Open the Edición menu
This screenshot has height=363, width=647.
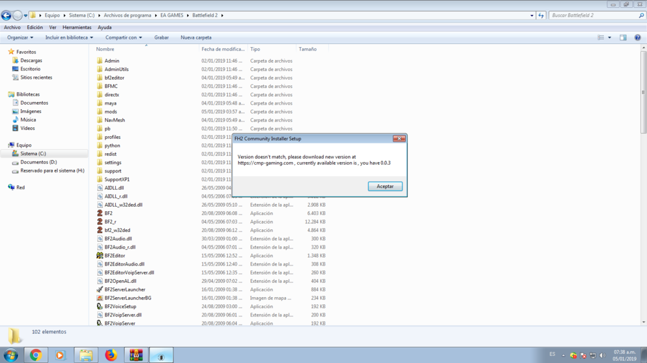click(x=35, y=28)
